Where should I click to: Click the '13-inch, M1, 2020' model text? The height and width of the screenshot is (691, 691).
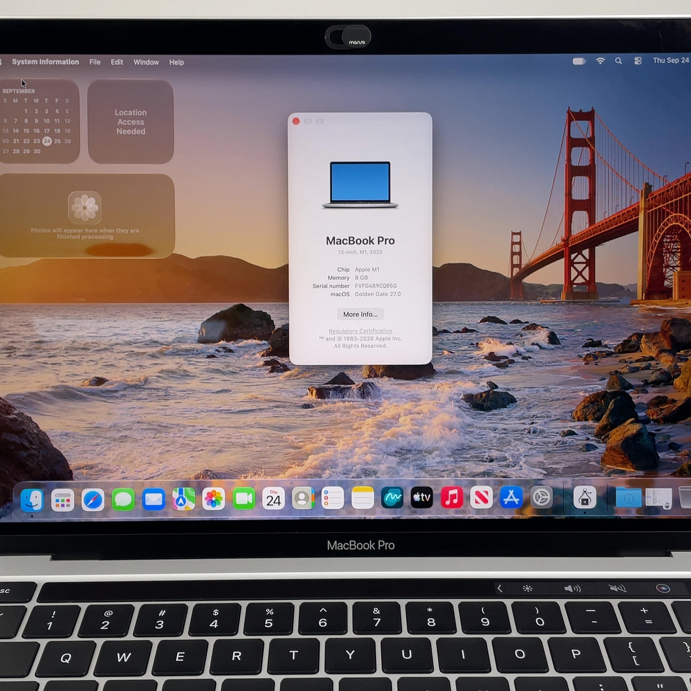[360, 252]
